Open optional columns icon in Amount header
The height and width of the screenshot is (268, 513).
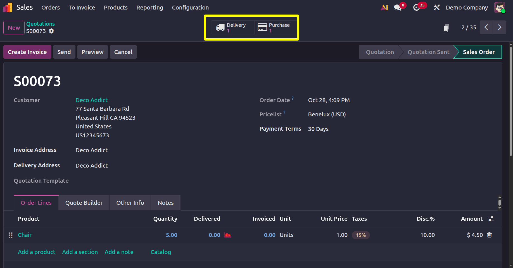[x=491, y=219]
